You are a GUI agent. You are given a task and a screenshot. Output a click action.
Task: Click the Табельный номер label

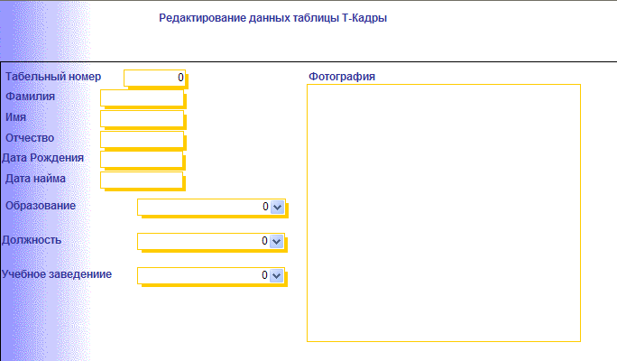54,77
